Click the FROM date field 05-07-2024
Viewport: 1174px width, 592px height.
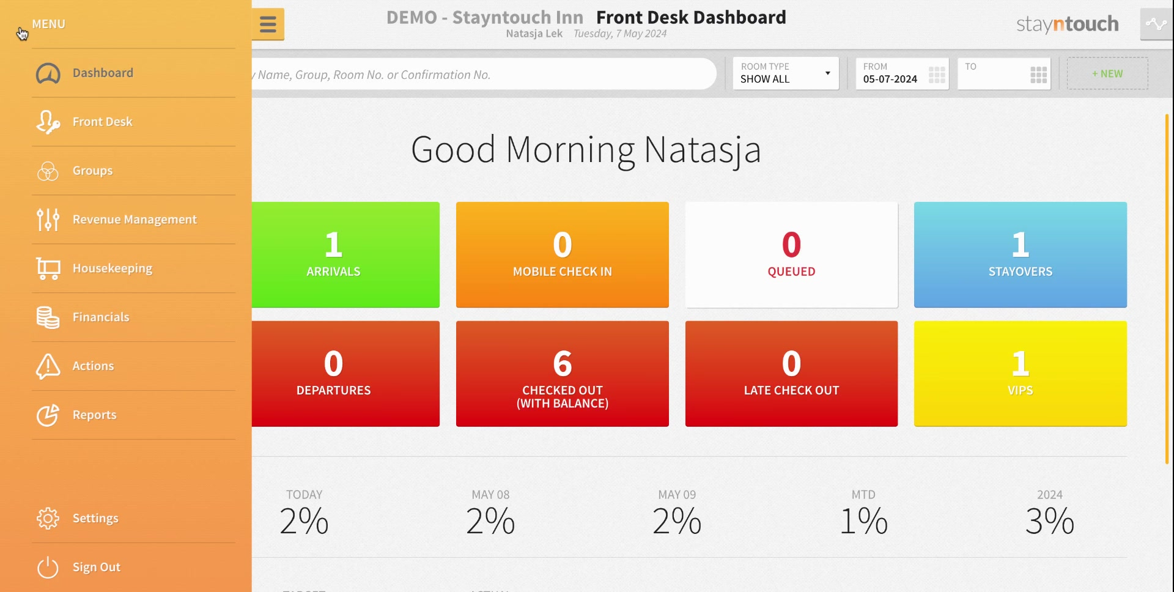tap(902, 73)
